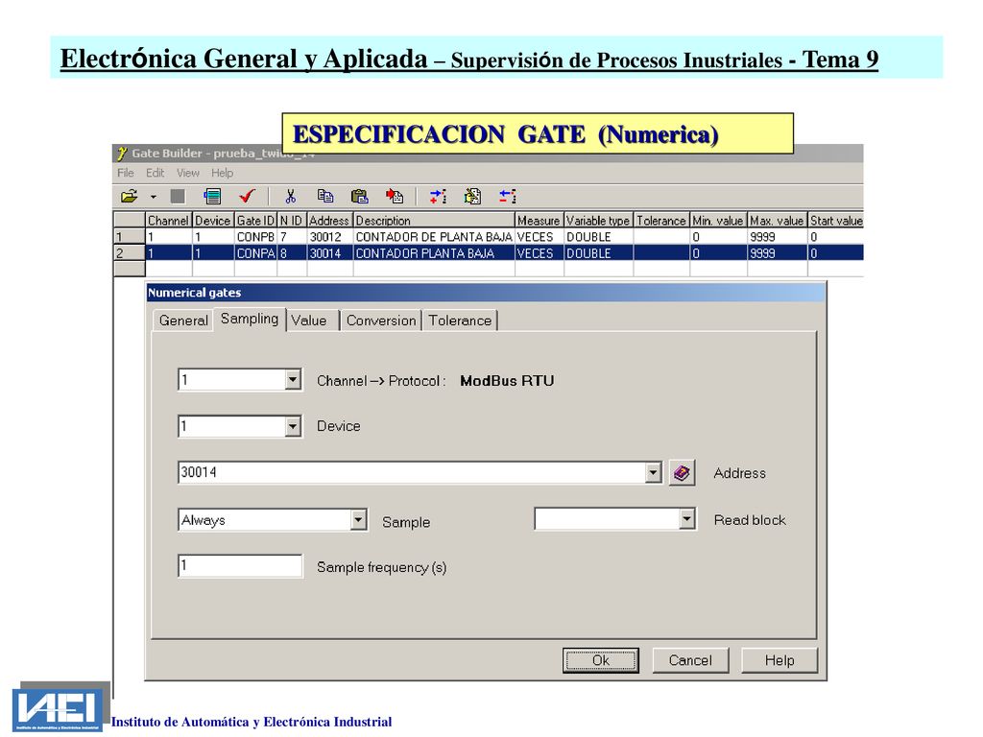Click the N ID cell '7'
Viewport: 983px width, 737px height.
pos(292,237)
